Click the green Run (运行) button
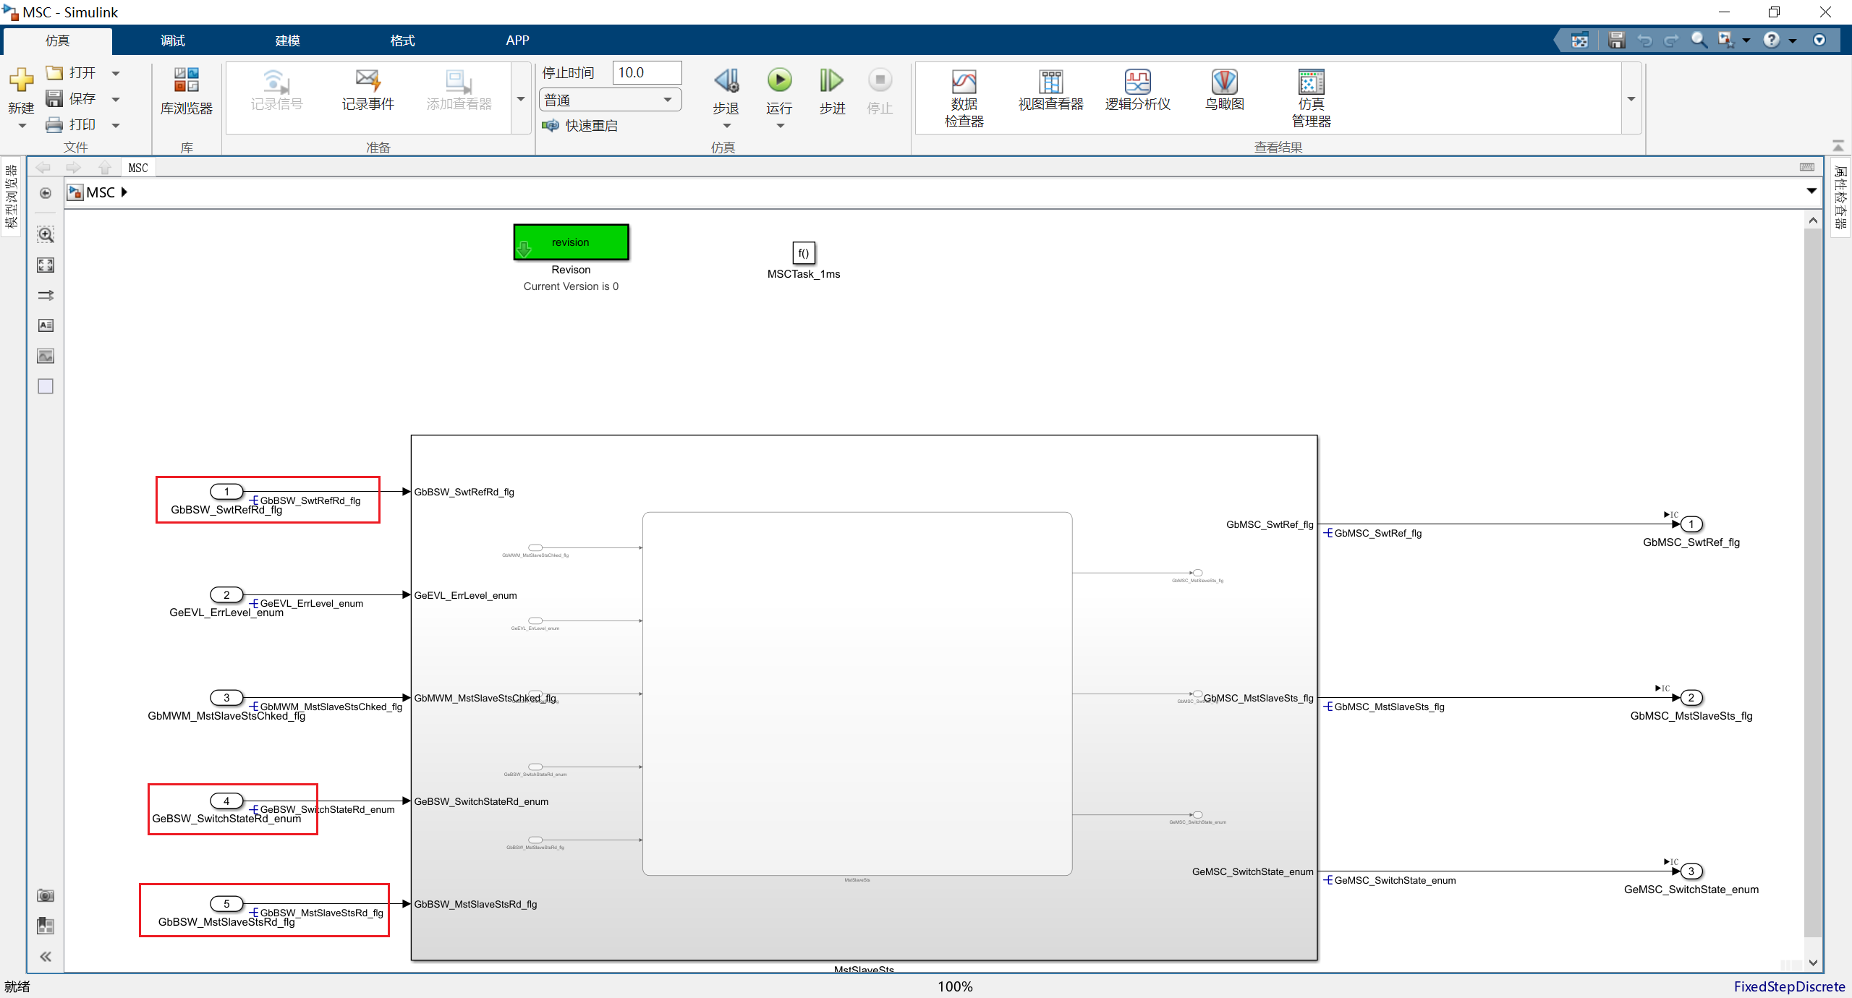 click(x=779, y=80)
